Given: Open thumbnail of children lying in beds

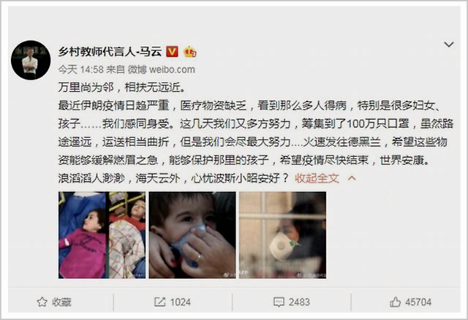Looking at the screenshot, I should point(102,235).
